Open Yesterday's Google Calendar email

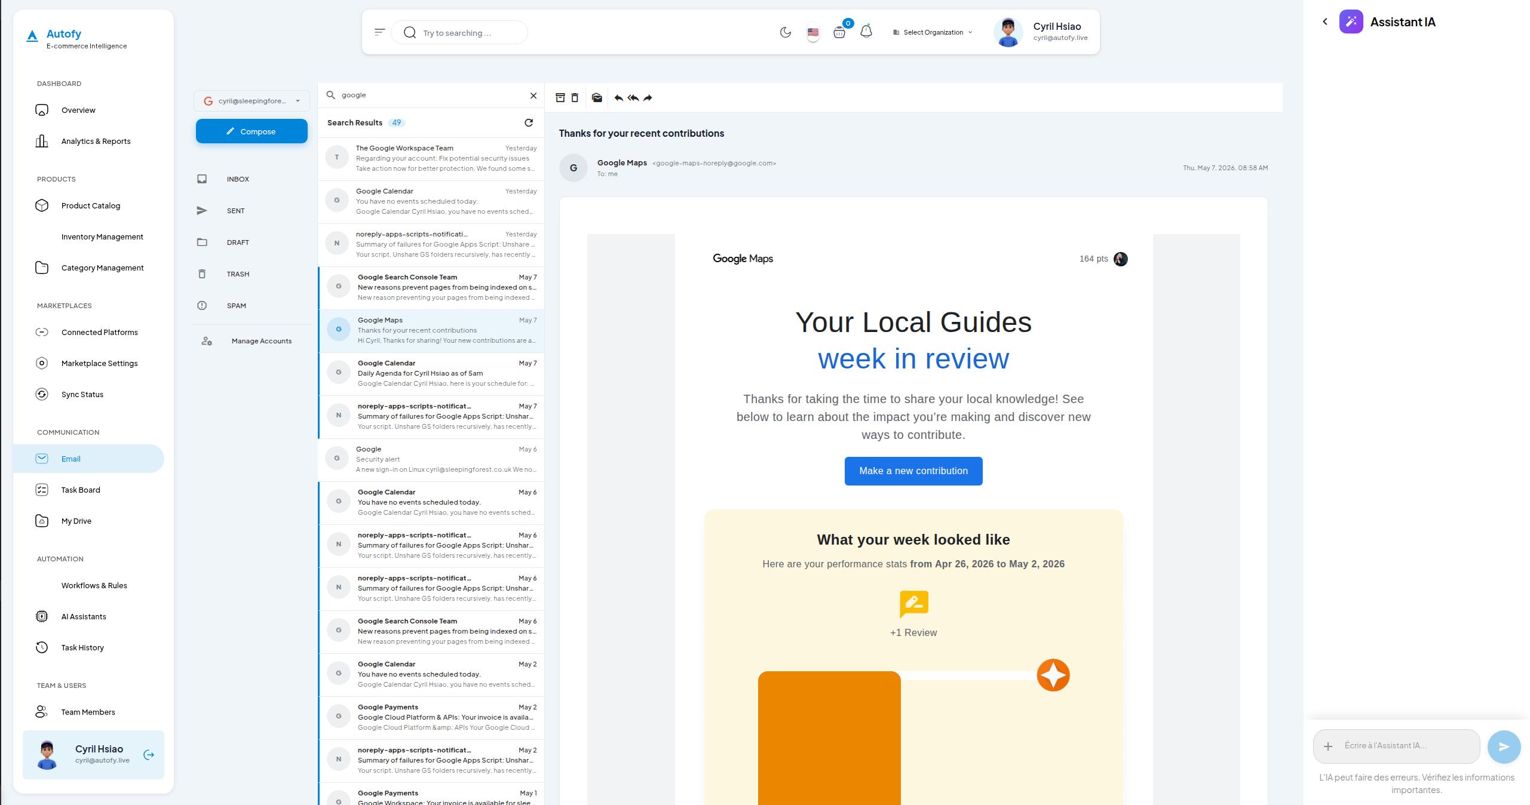pyautogui.click(x=431, y=202)
